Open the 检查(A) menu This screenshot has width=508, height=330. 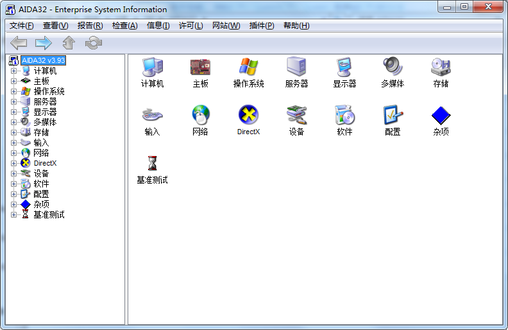pos(124,26)
